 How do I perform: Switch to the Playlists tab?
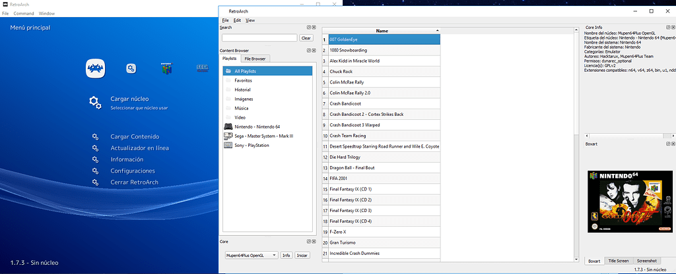pyautogui.click(x=229, y=58)
